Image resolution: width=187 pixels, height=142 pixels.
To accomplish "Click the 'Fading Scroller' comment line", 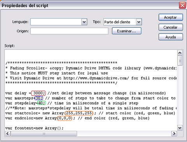I will pos(91,68).
